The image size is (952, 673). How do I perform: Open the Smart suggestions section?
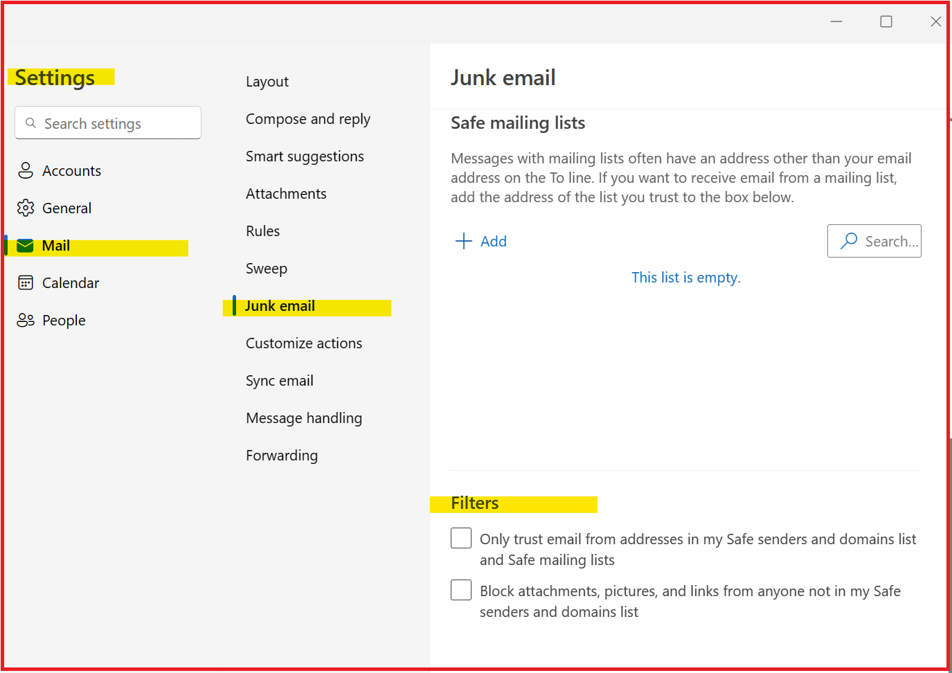point(305,156)
